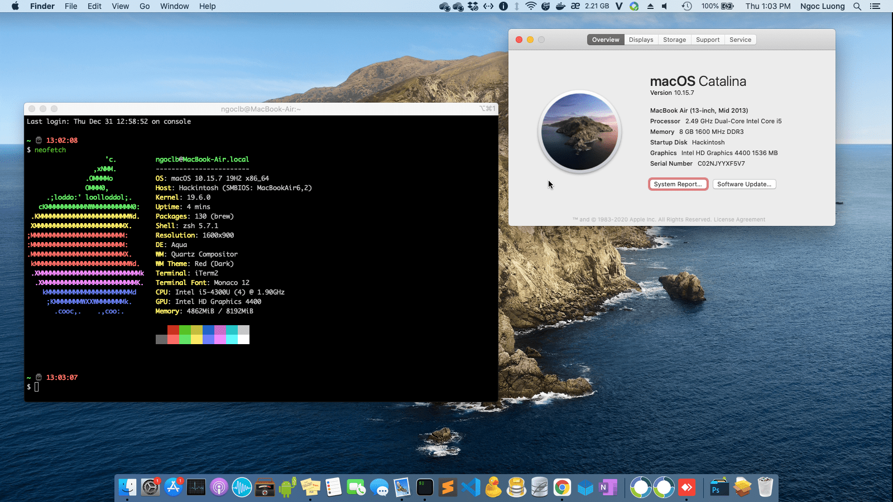Click the Wi-Fi status icon
The height and width of the screenshot is (502, 893).
[x=531, y=6]
